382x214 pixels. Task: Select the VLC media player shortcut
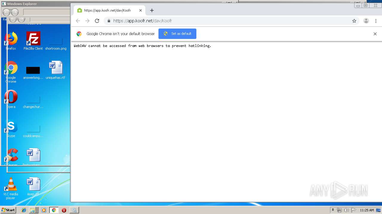11,188
